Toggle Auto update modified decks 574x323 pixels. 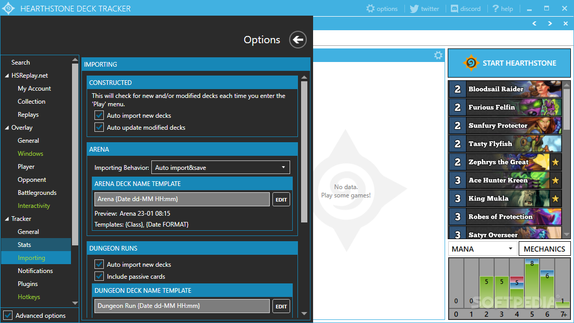(99, 128)
